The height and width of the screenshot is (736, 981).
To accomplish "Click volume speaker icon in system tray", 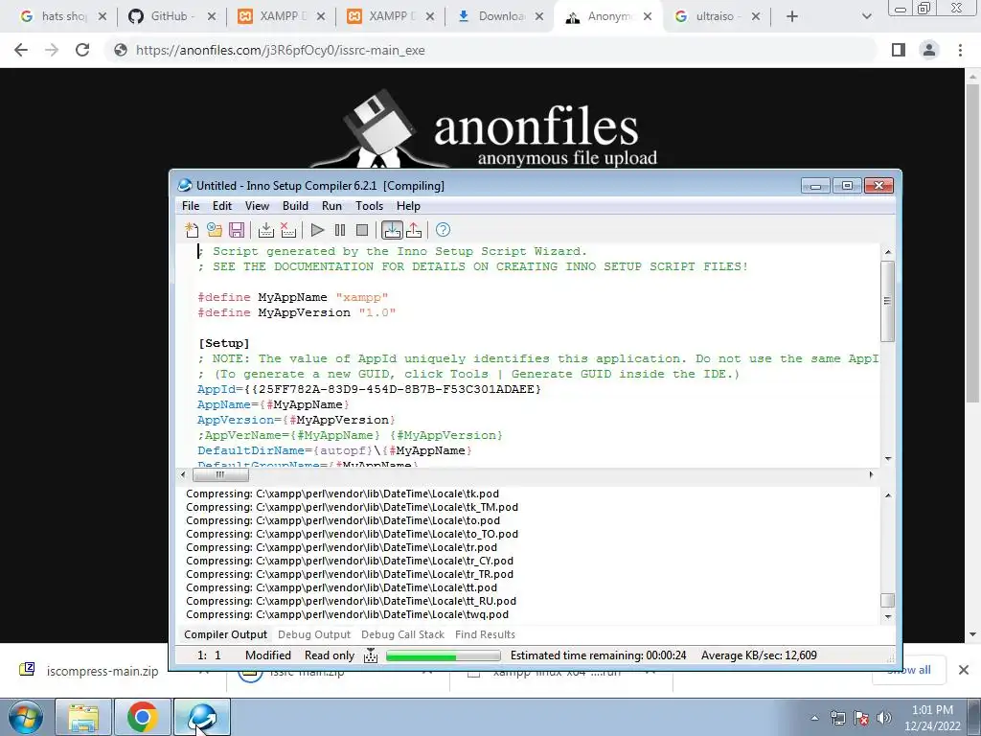I will coord(884,718).
